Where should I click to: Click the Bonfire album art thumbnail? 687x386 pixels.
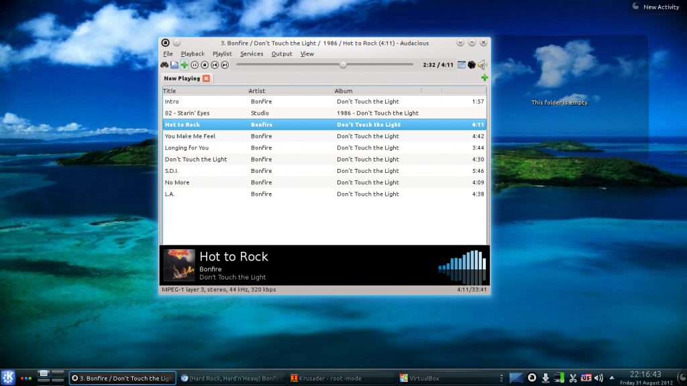179,265
